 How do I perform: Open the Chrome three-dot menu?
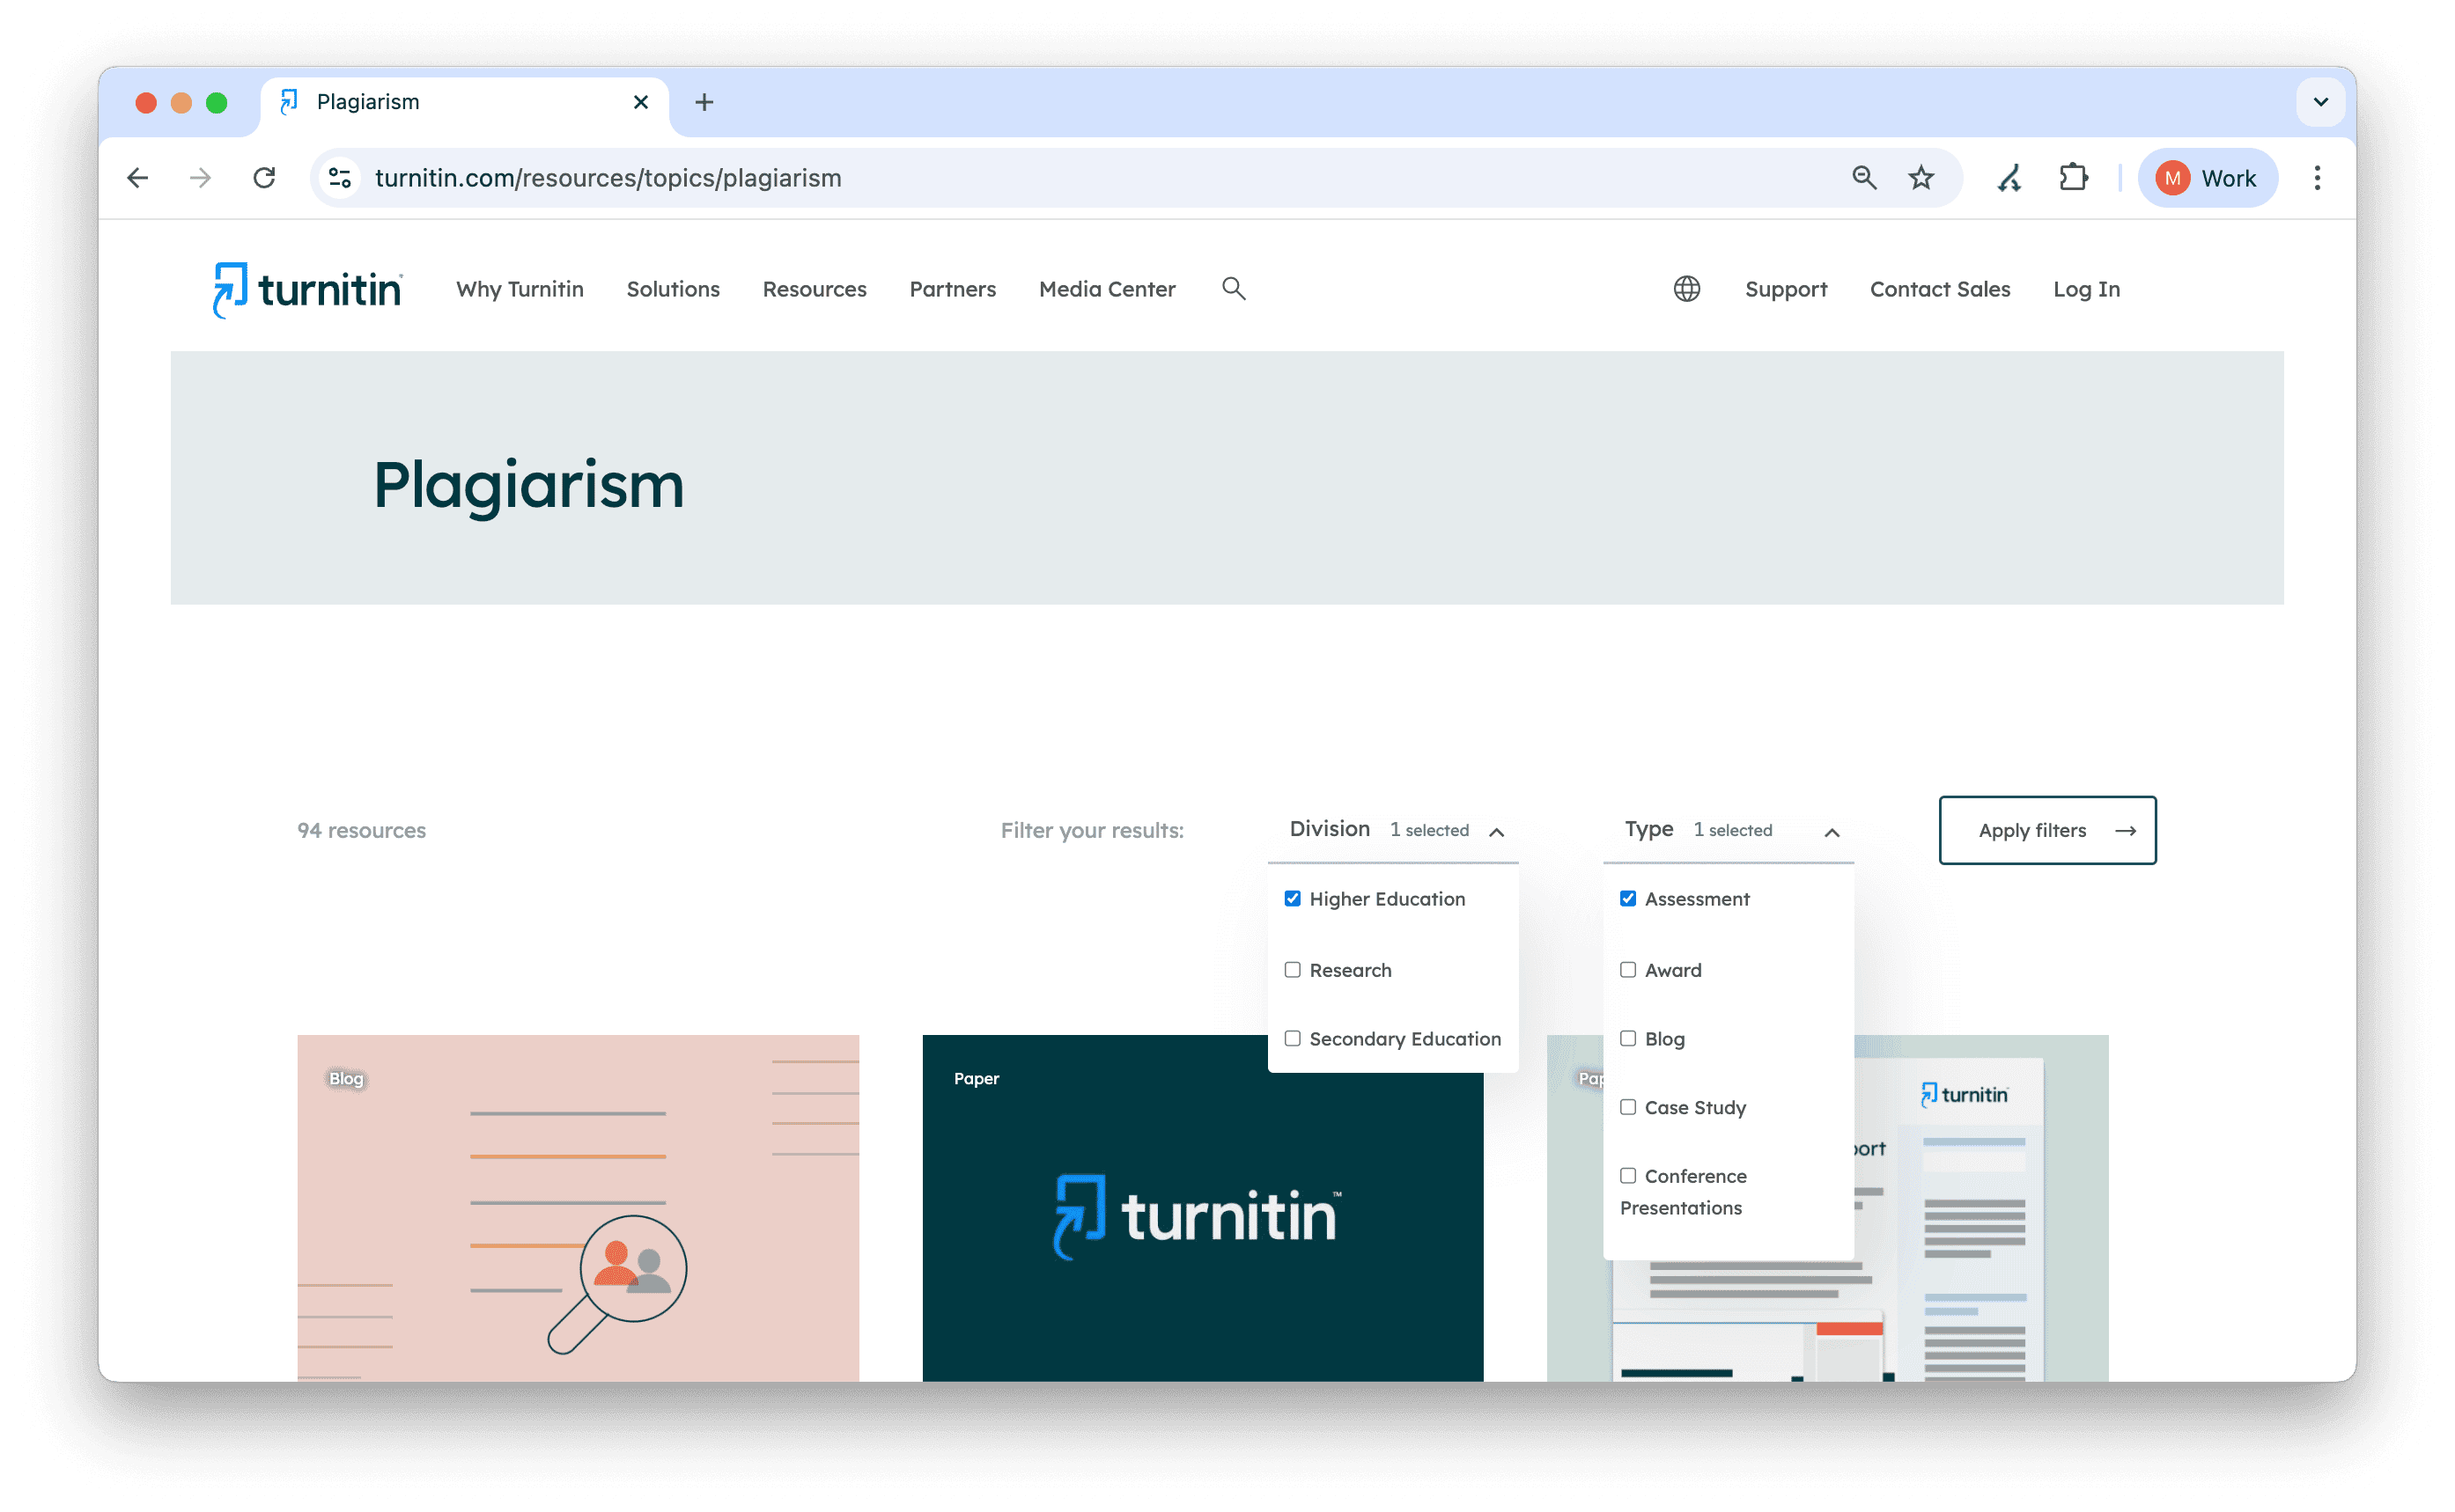2317,178
